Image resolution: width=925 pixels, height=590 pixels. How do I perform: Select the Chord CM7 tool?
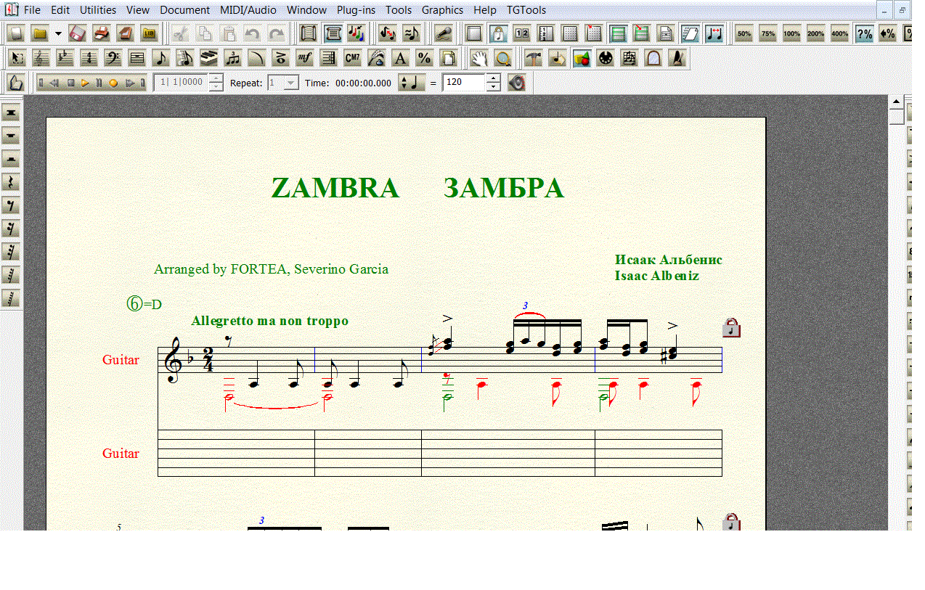pos(352,58)
